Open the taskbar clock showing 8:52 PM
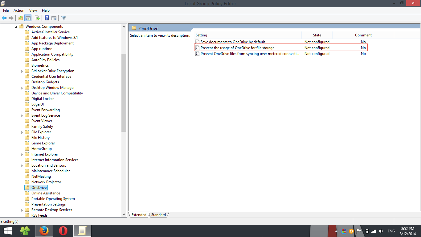Screen dimensions: 421x237 (408, 231)
